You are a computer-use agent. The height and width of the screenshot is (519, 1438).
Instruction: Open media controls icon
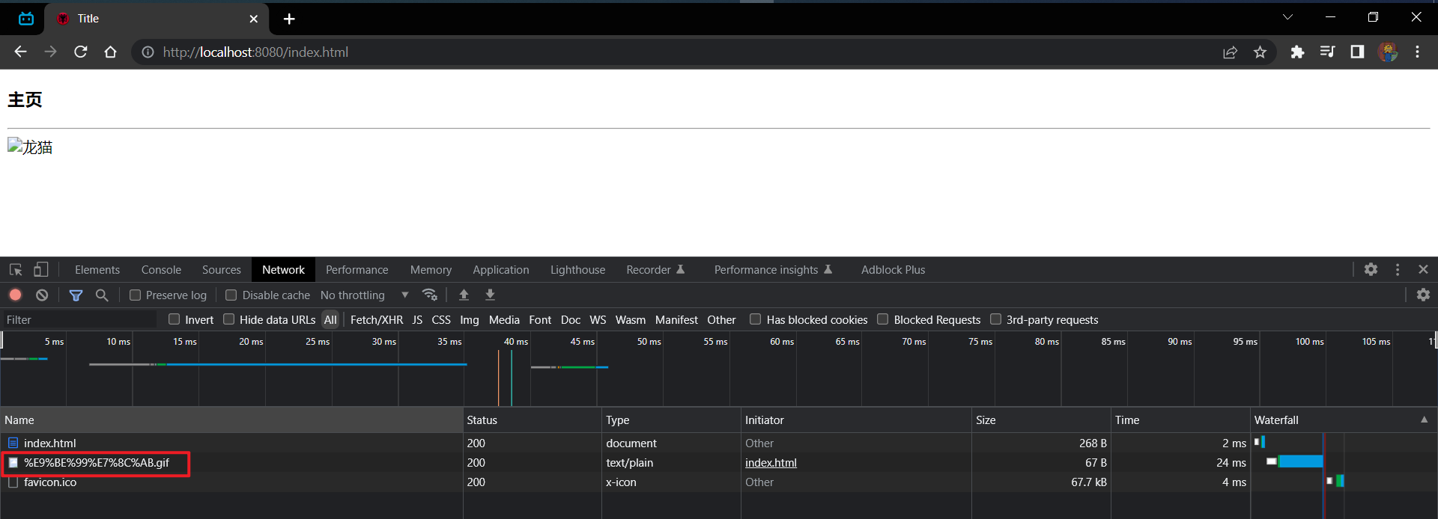1327,52
